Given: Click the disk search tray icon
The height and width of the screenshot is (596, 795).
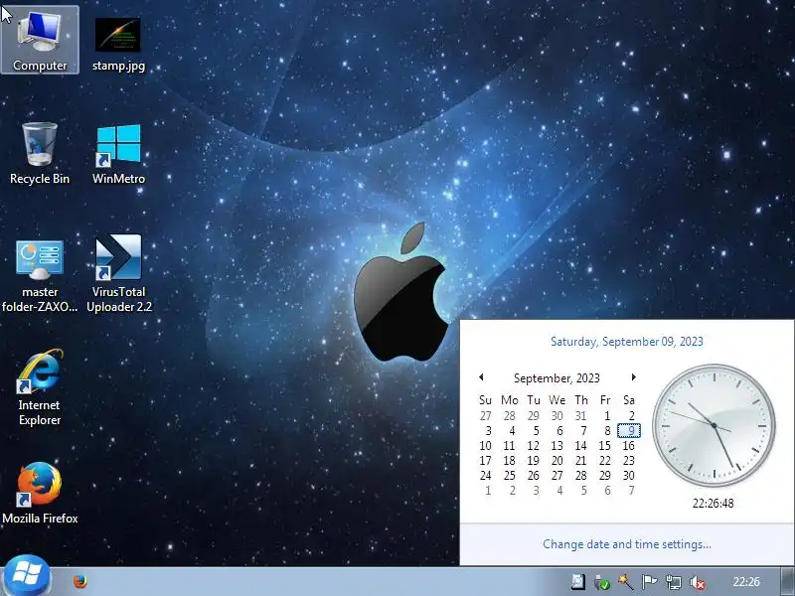Looking at the screenshot, I should pos(578,582).
